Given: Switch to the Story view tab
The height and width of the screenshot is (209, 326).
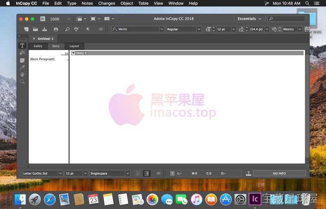Looking at the screenshot, I should click(56, 46).
